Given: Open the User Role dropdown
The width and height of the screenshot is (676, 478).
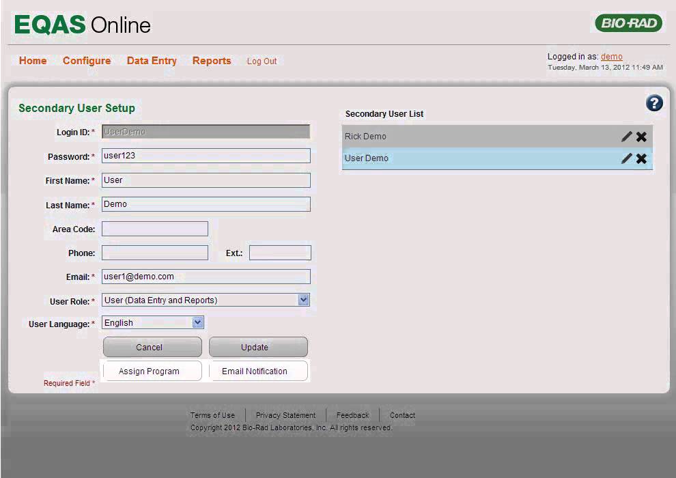Looking at the screenshot, I should (x=206, y=300).
